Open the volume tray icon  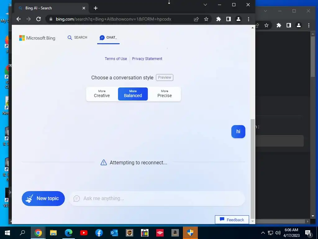278,233
